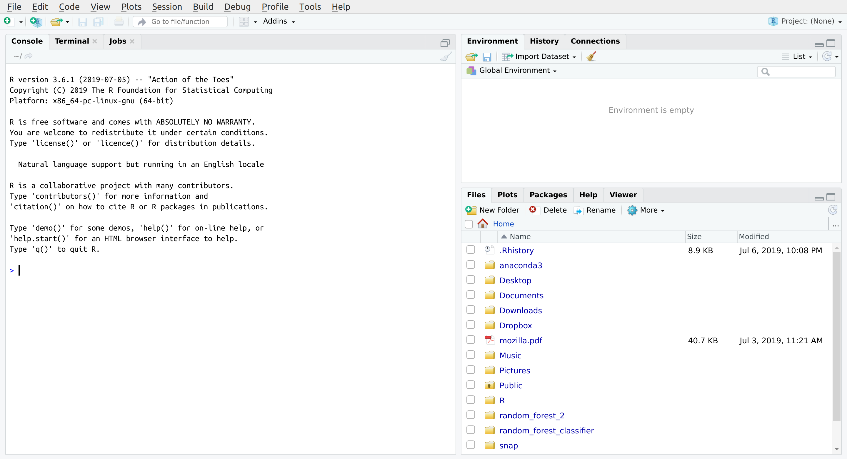847x459 pixels.
Task: Click the Pictures folder icon
Action: pyautogui.click(x=489, y=370)
